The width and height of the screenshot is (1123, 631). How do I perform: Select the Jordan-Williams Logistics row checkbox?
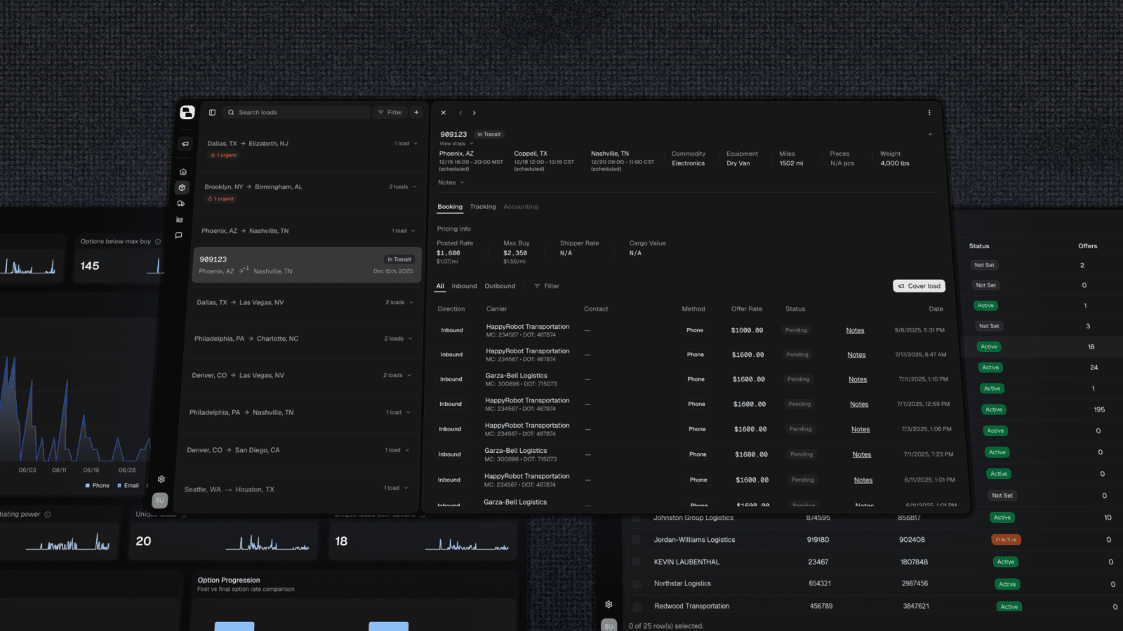pos(636,540)
